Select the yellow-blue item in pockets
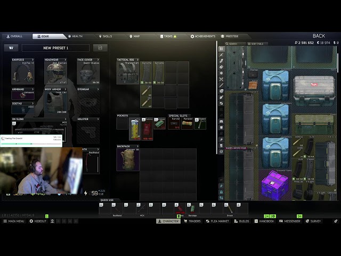 (x=135, y=129)
